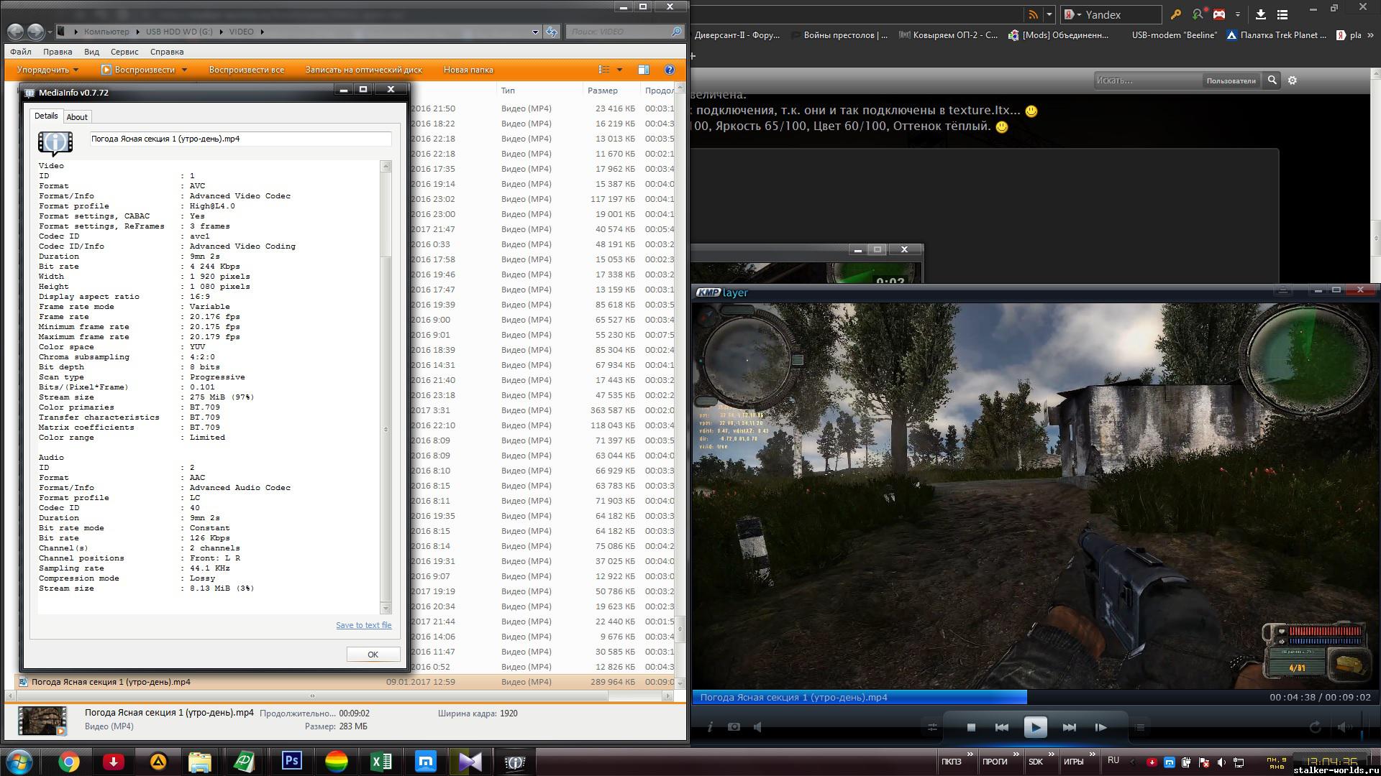Sort files by Размер column
The height and width of the screenshot is (776, 1381).
(603, 91)
